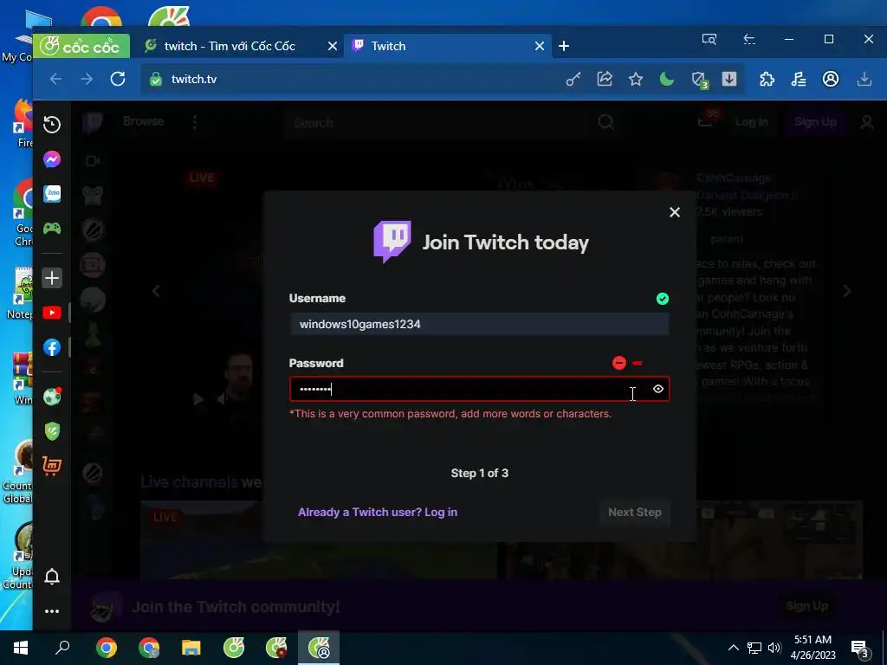Click Browse on the Twitch page
The height and width of the screenshot is (665, 887).
tap(143, 121)
